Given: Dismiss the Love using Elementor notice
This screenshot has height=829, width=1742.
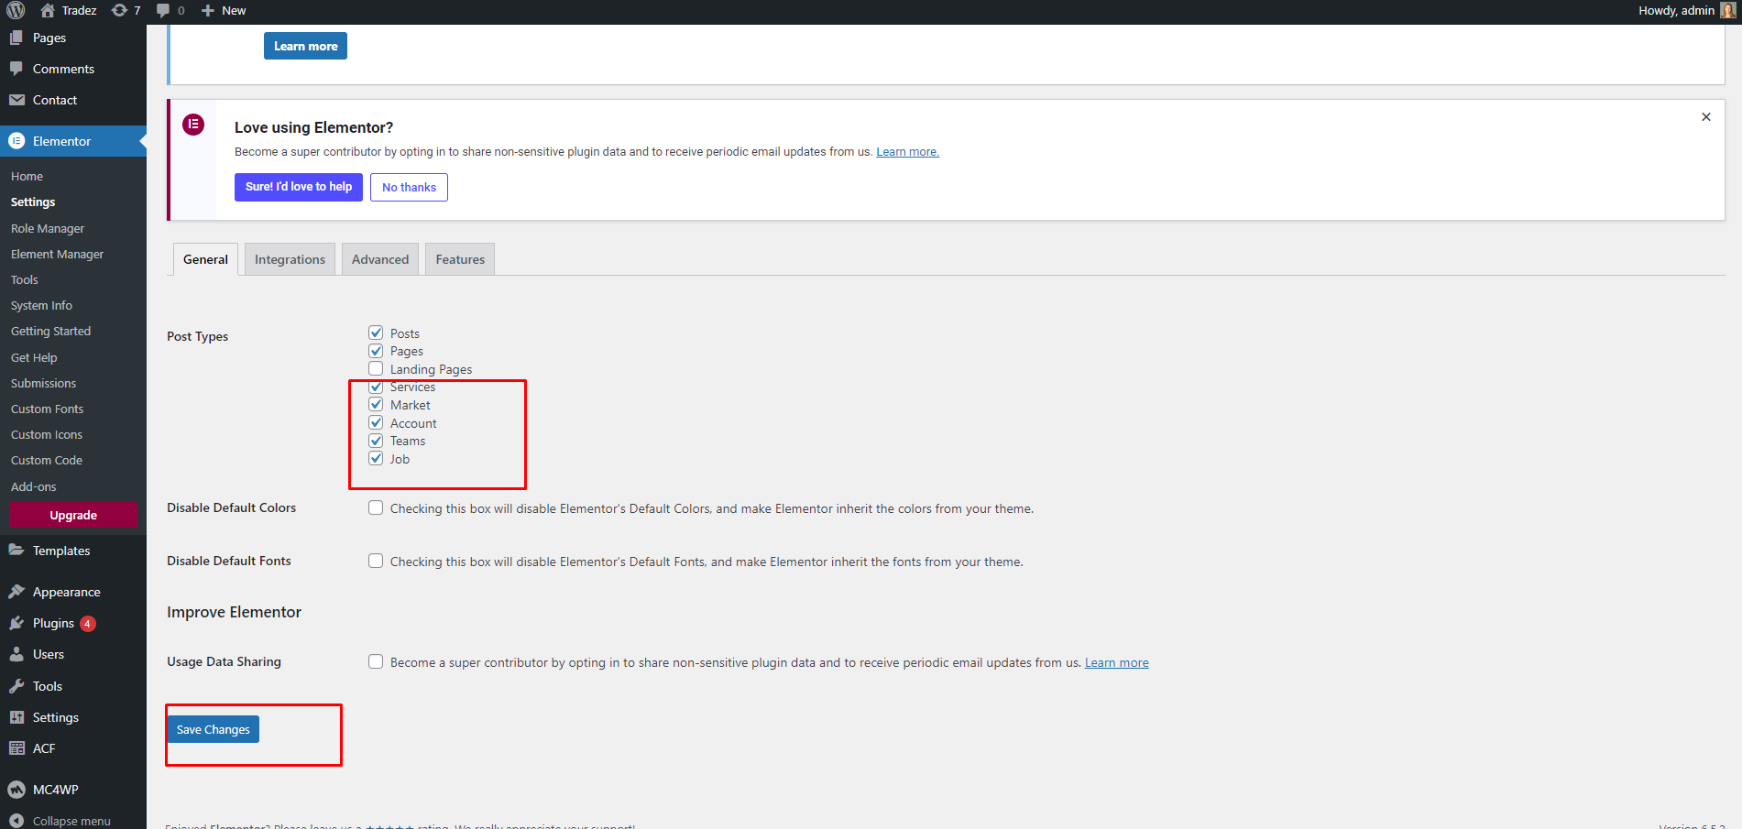Looking at the screenshot, I should point(1706,116).
